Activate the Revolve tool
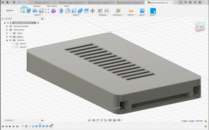This screenshot has width=209, height=130. [35, 11]
